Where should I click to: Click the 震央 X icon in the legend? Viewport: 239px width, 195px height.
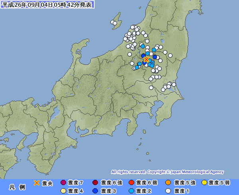pyautogui.click(x=37, y=183)
